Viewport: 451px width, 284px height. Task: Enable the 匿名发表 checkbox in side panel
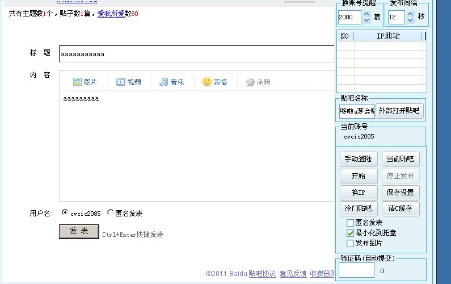pos(350,223)
